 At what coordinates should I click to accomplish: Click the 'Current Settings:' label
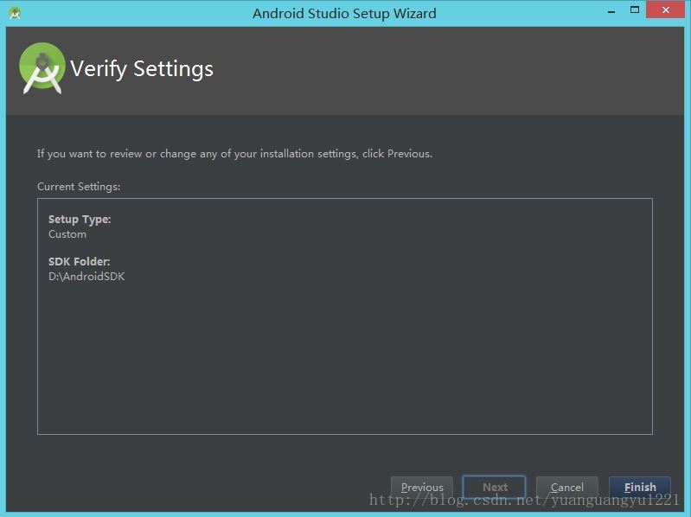pos(79,187)
